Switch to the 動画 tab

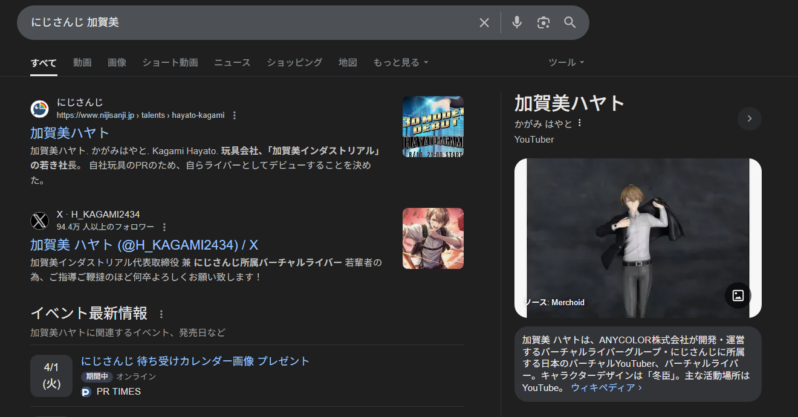[82, 63]
